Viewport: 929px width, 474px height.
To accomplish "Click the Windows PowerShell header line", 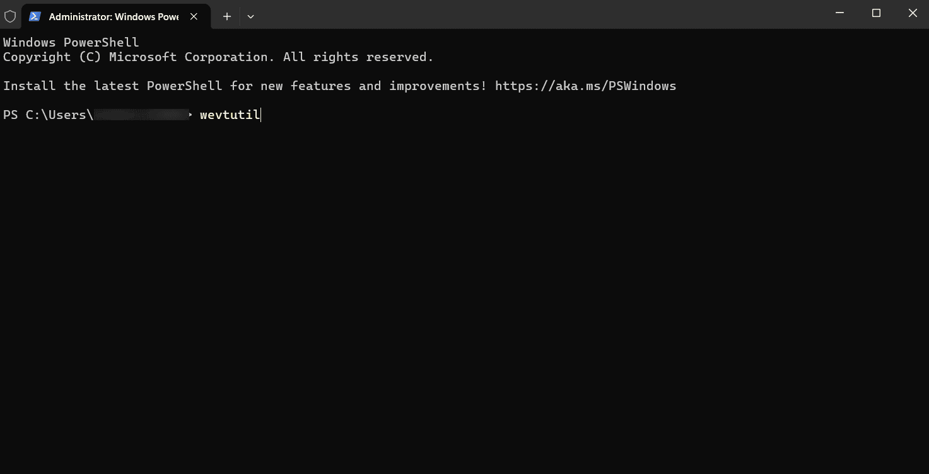I will tap(71, 42).
